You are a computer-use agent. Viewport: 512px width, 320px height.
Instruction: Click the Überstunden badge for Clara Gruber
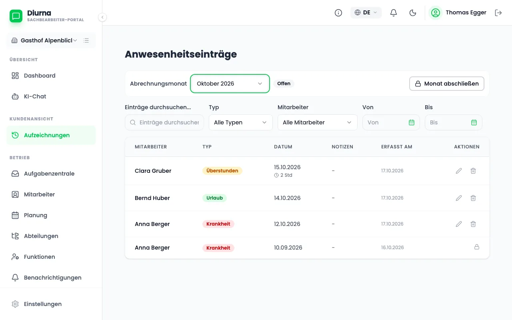pyautogui.click(x=222, y=171)
